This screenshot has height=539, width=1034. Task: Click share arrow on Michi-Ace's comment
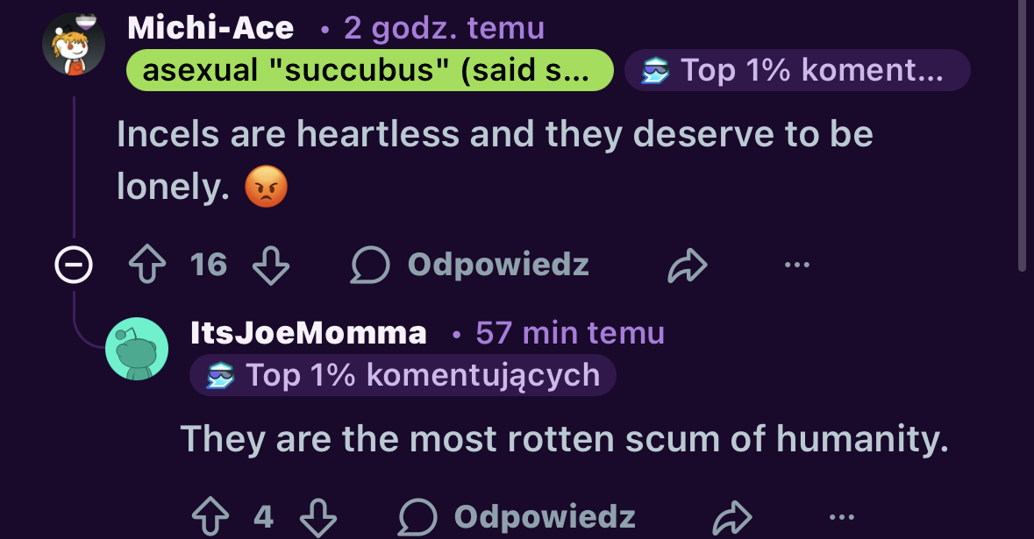(687, 265)
